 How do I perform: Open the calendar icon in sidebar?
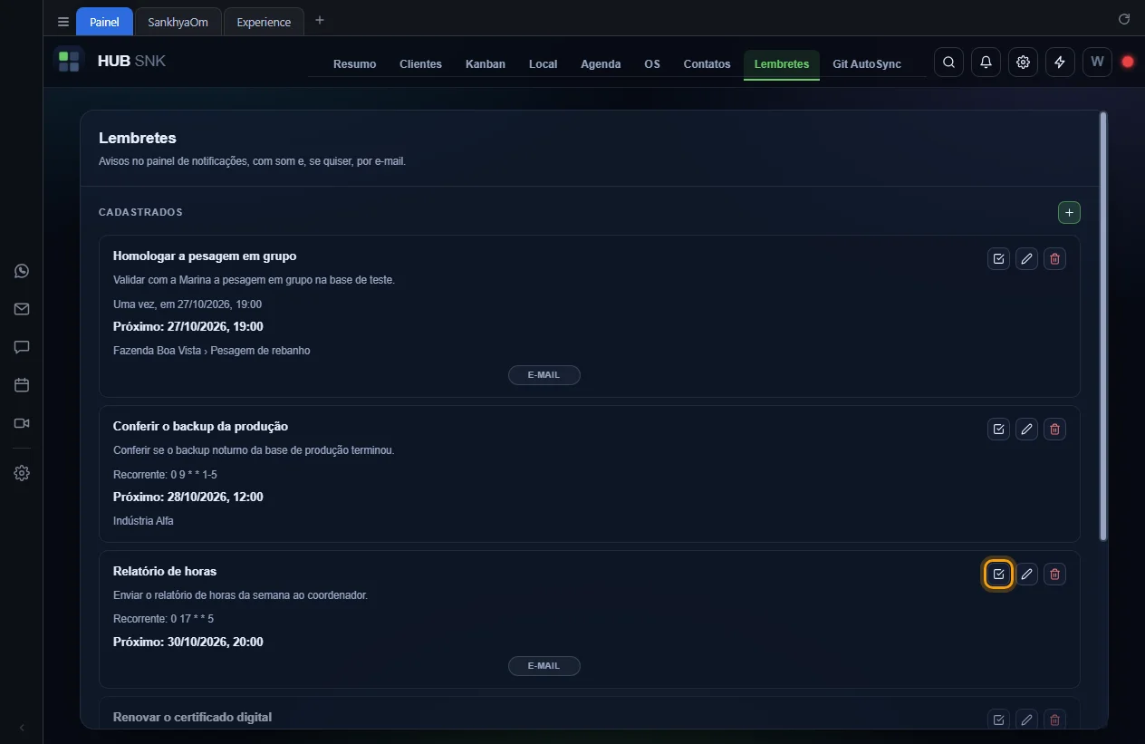(x=22, y=385)
